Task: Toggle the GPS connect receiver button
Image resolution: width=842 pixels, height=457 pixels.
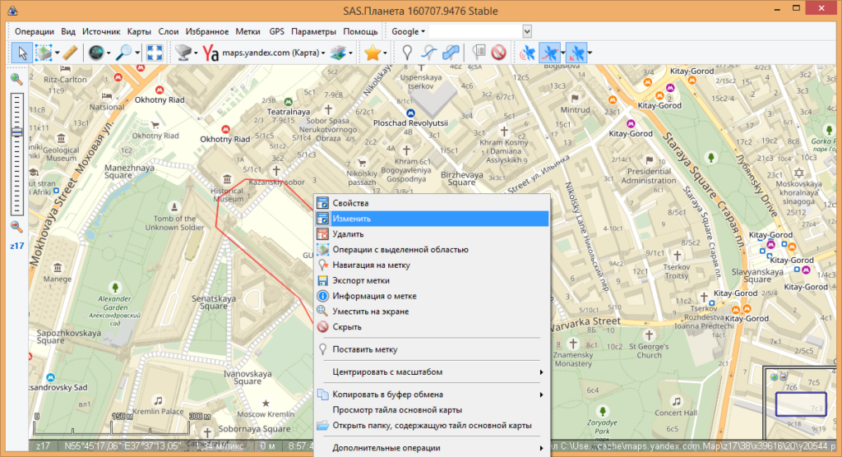Action: [x=526, y=53]
